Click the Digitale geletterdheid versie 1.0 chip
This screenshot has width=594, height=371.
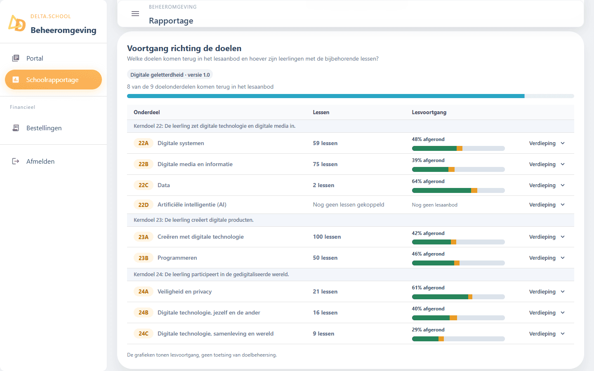(x=170, y=75)
